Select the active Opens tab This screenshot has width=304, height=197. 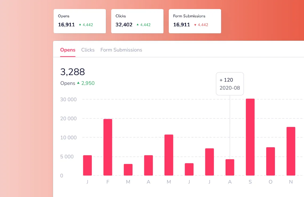click(x=68, y=50)
